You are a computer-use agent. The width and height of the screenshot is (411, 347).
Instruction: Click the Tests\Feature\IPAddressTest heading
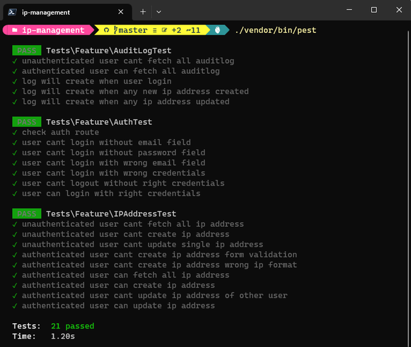pyautogui.click(x=111, y=214)
